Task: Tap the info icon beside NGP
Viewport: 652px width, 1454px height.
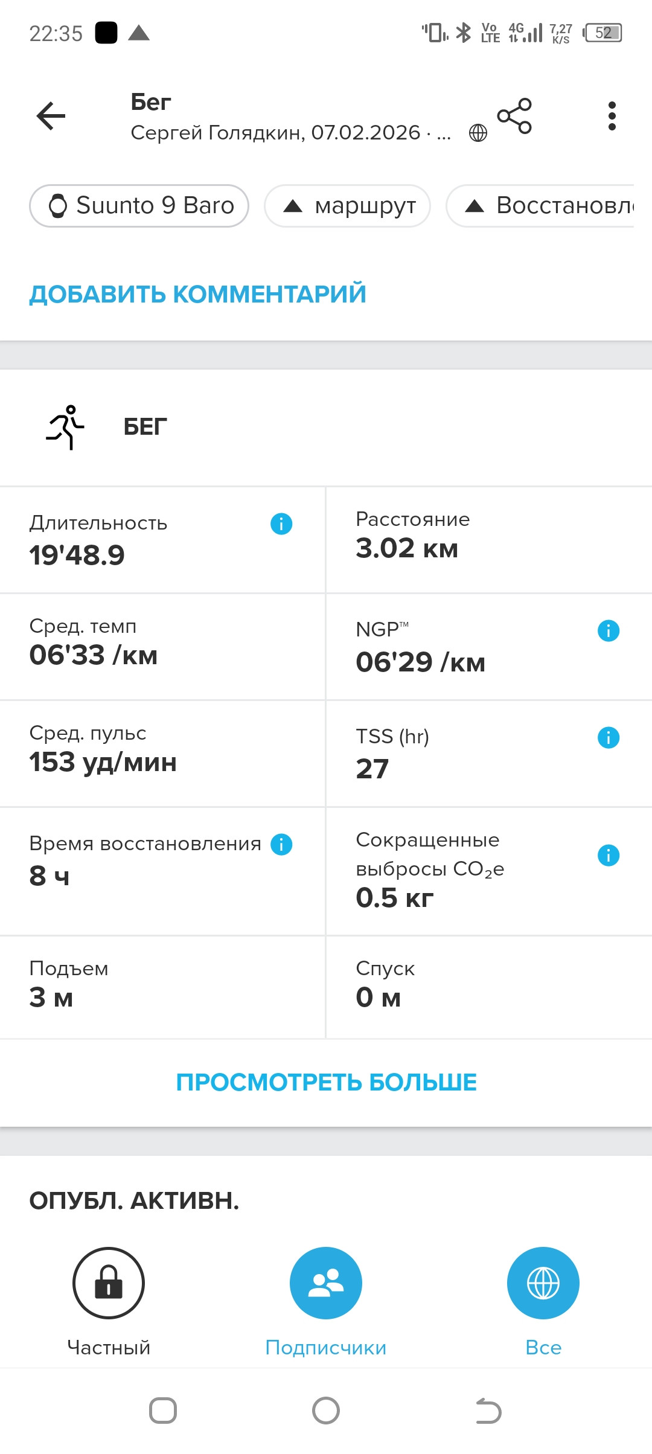Action: point(609,631)
